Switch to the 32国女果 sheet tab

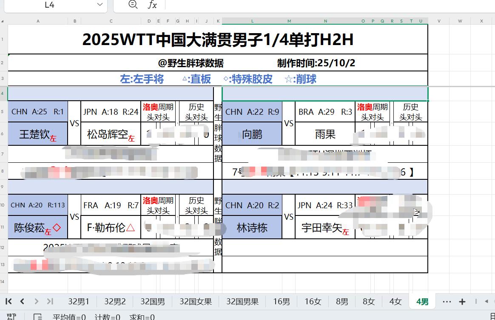coord(196,302)
